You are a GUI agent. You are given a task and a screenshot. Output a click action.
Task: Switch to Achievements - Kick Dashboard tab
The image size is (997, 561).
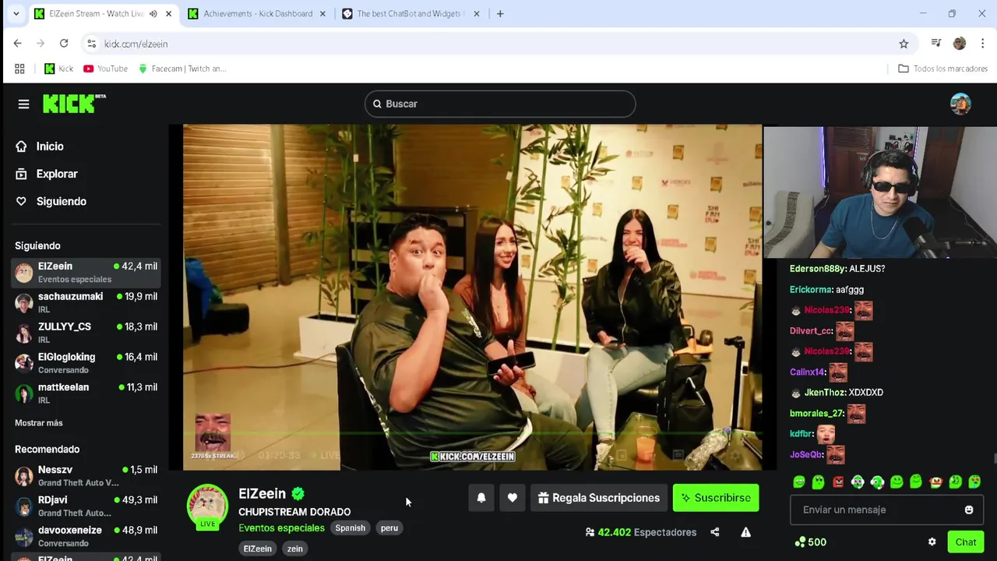tap(258, 14)
